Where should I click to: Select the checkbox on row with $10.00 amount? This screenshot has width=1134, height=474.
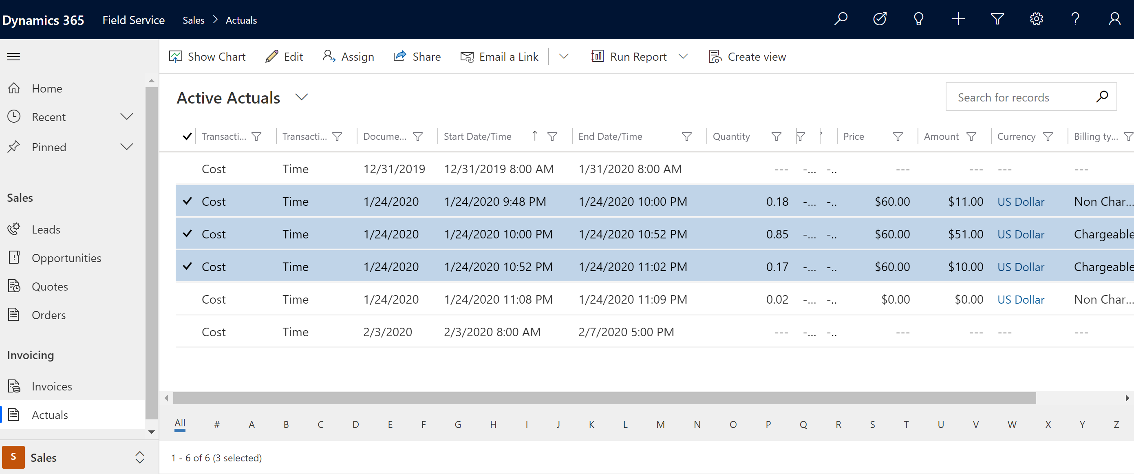click(187, 266)
